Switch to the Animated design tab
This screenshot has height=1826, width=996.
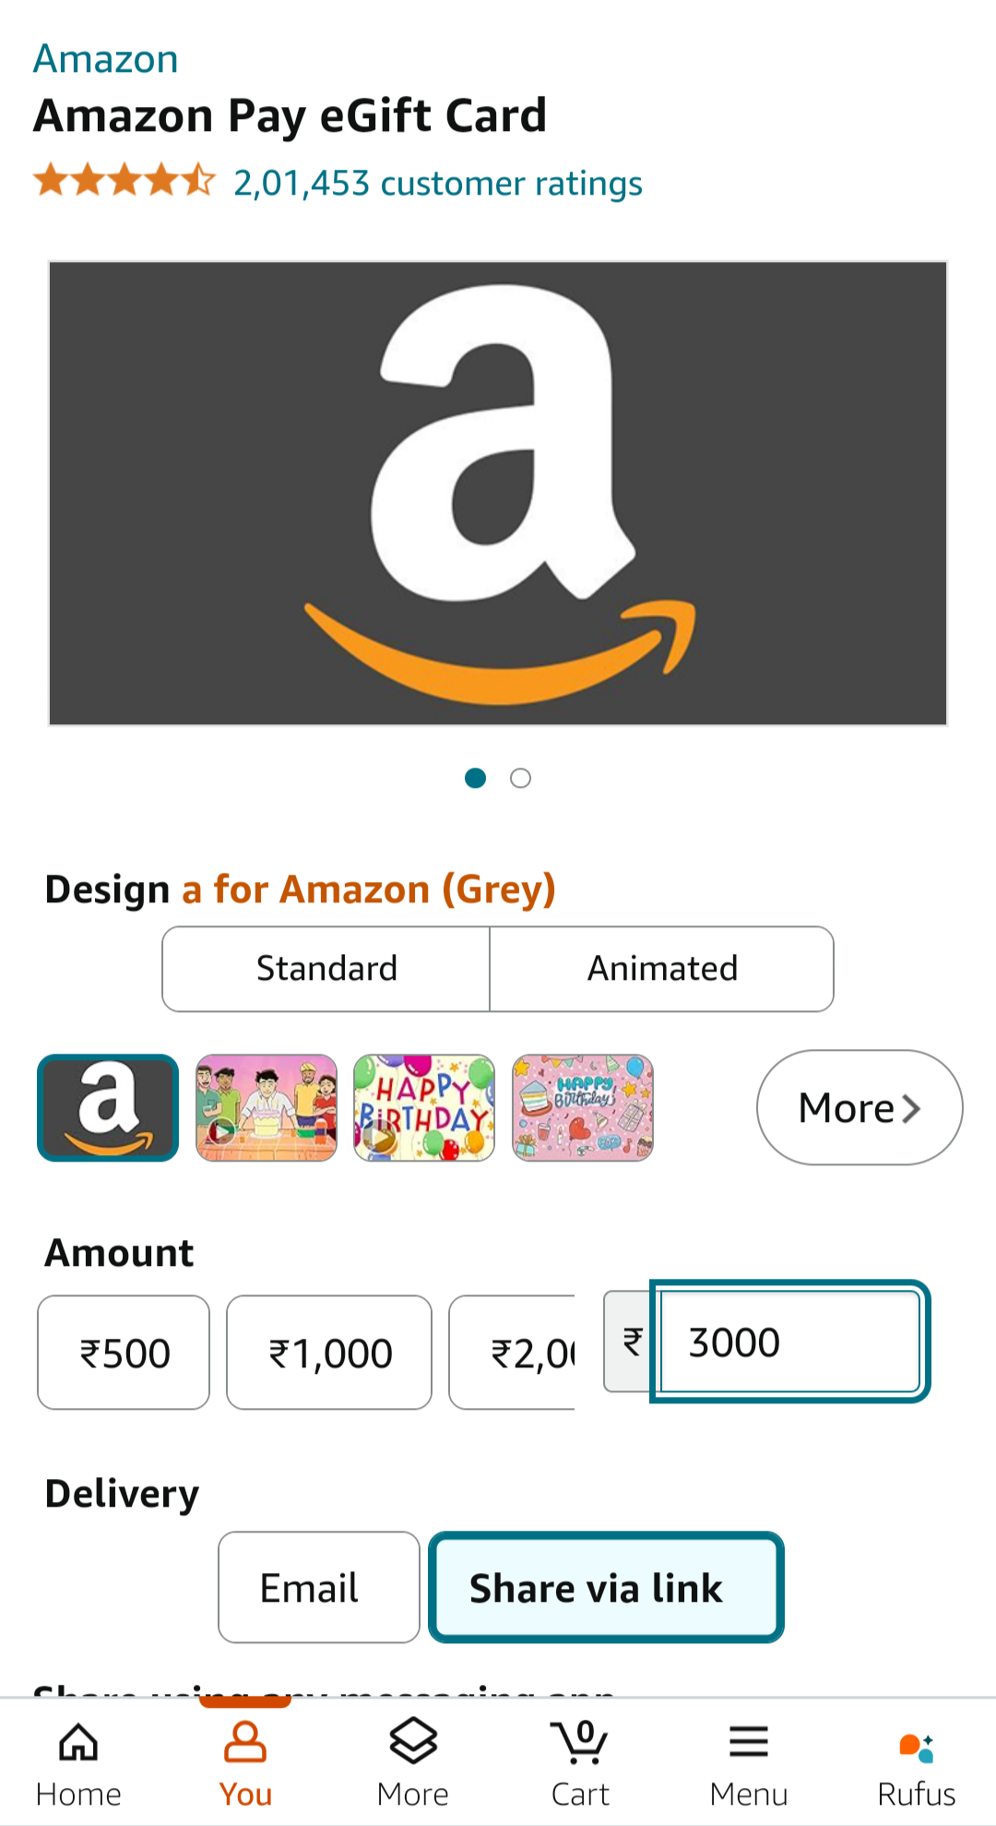(662, 969)
